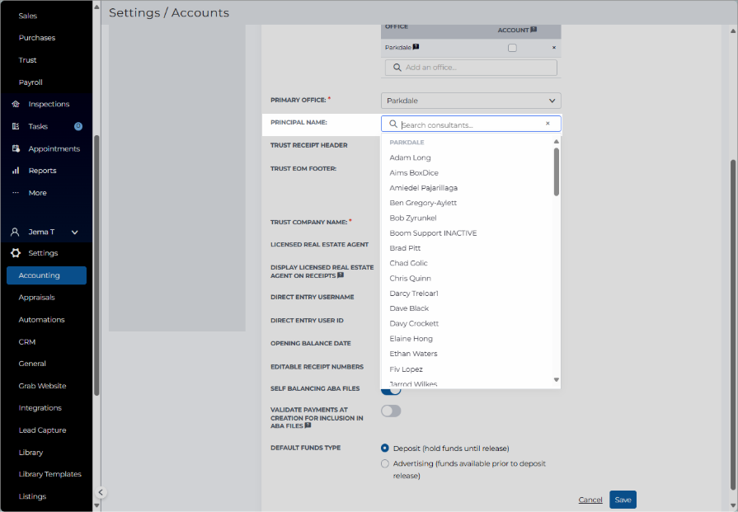Image resolution: width=738 pixels, height=512 pixels.
Task: Select Davy Crockett from consultant list
Action: coord(414,323)
